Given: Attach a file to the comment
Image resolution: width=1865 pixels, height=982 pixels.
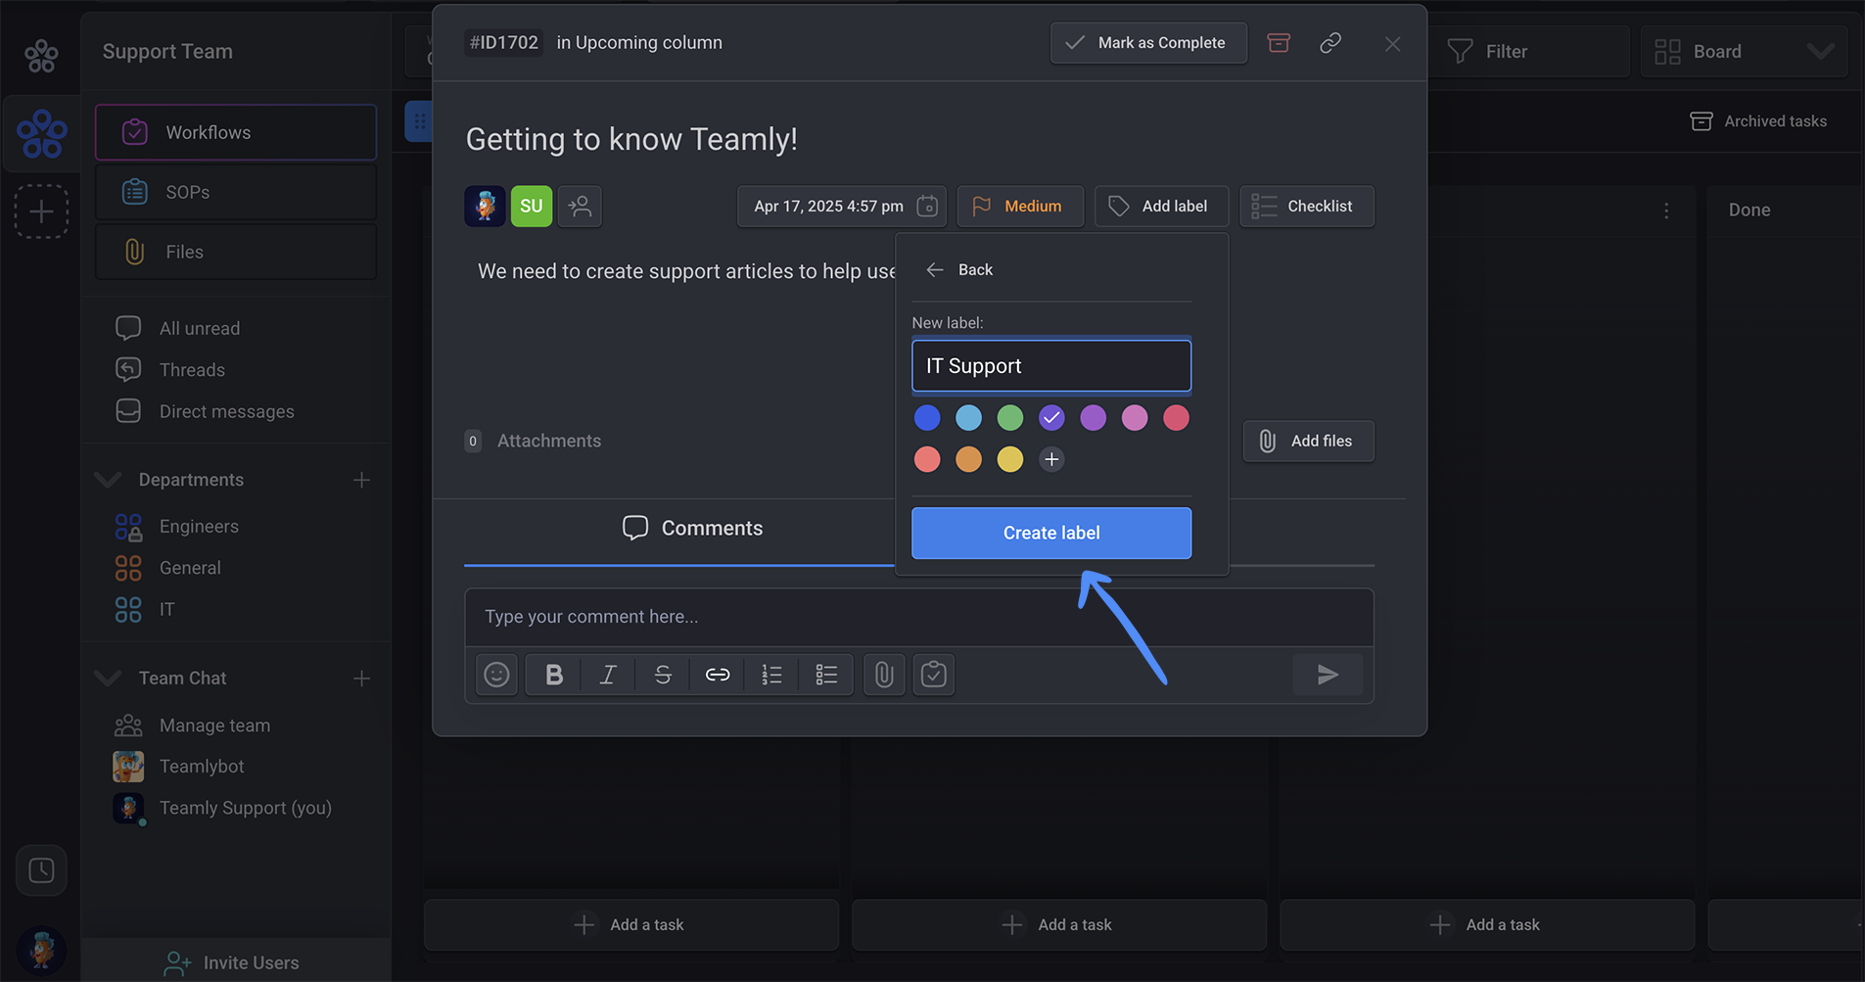Looking at the screenshot, I should point(884,675).
